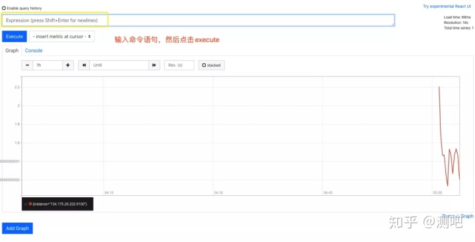Increase graph range with plus button

68,65
